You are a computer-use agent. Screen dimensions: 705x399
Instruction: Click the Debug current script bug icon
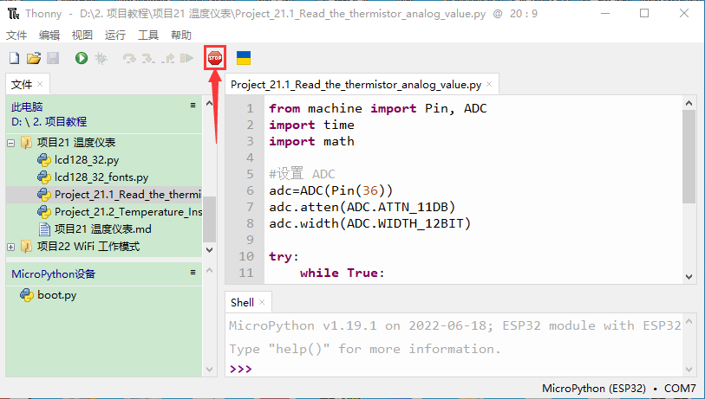pos(101,58)
